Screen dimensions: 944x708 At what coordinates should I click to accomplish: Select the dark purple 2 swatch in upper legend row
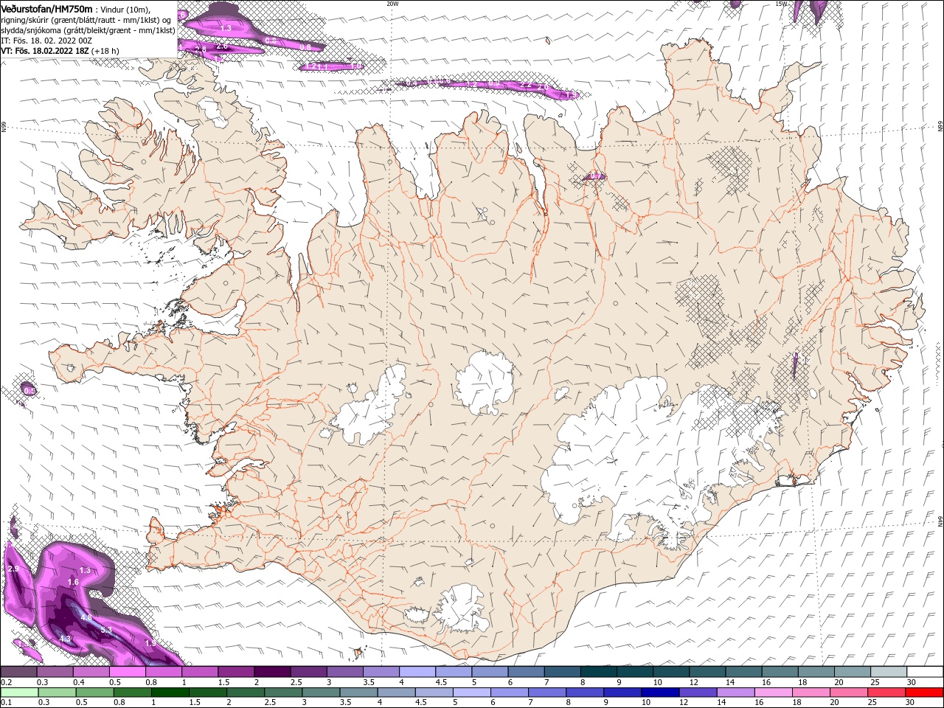272,672
